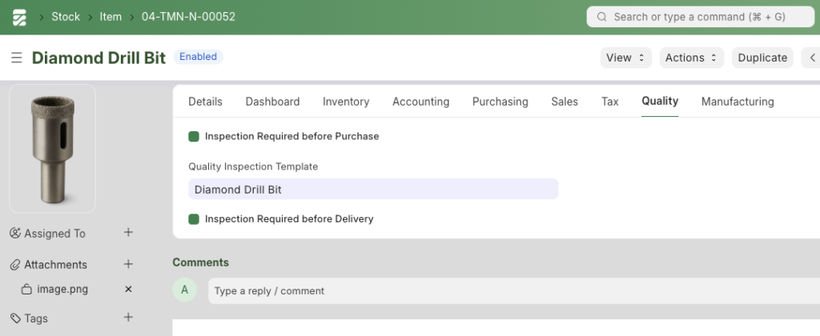820x336 pixels.
Task: Add an assignee with plus icon
Action: click(128, 233)
